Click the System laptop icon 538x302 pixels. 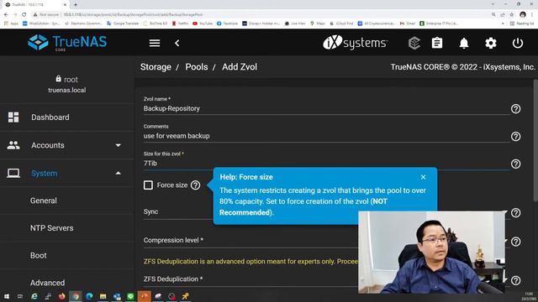(13, 174)
